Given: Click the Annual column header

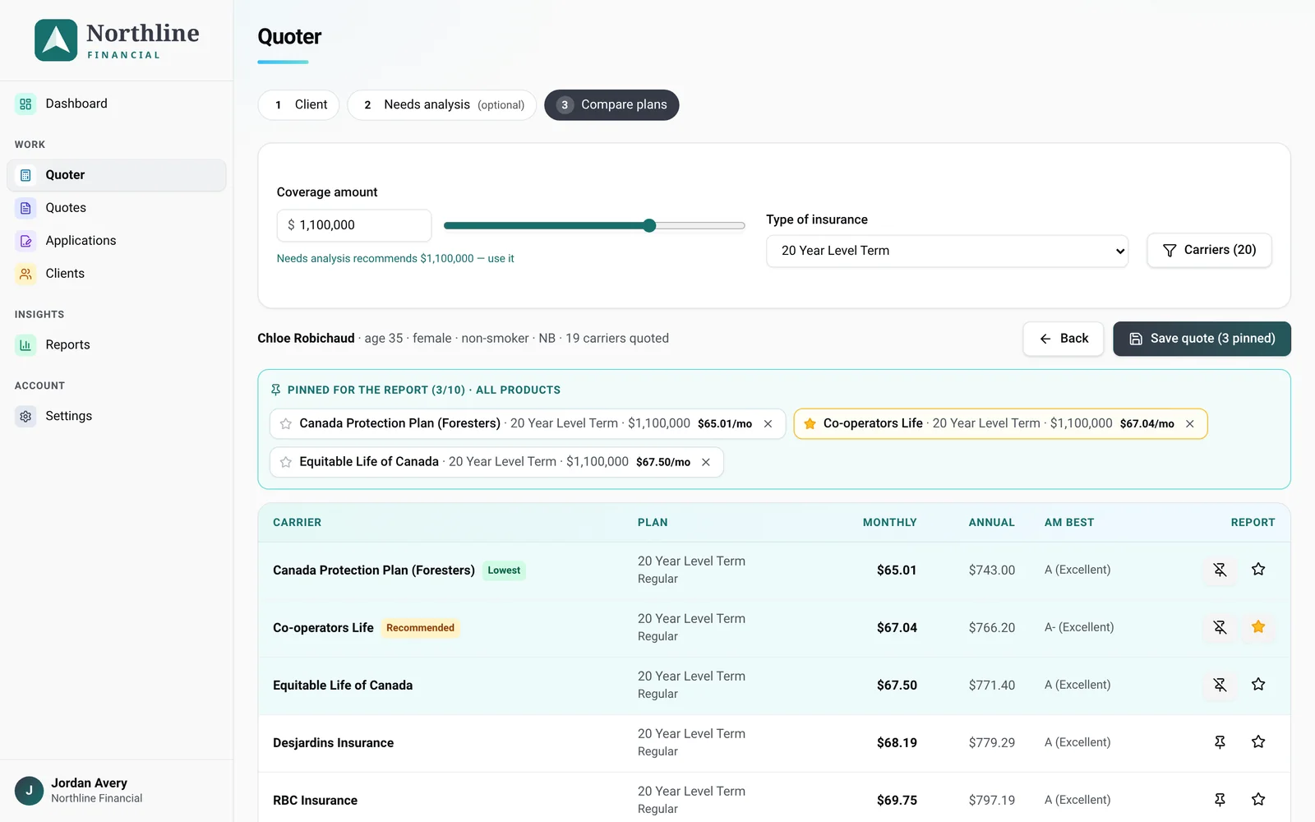Looking at the screenshot, I should [x=991, y=523].
